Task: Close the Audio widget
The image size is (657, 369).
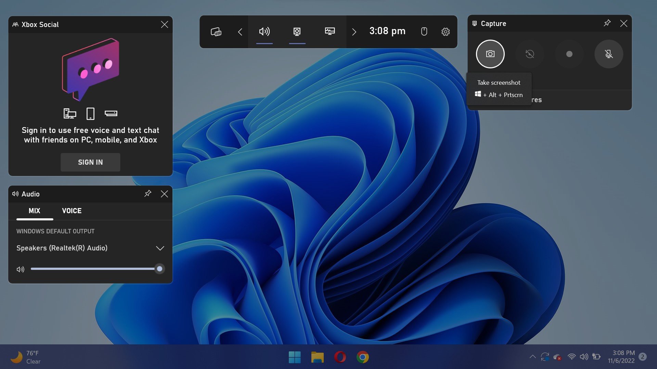Action: 164,194
